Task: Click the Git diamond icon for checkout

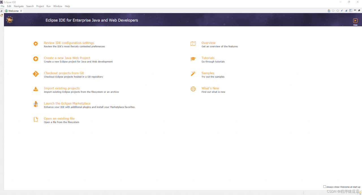Action: tap(36, 74)
